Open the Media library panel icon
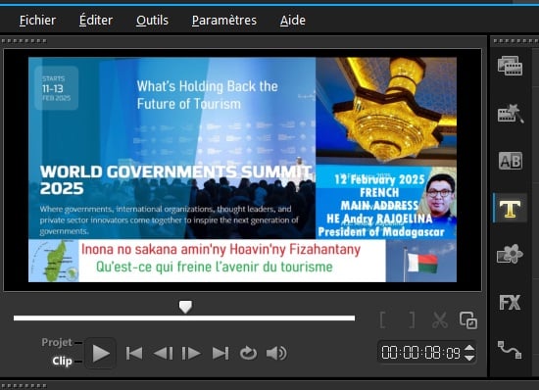The height and width of the screenshot is (390, 539). click(510, 66)
